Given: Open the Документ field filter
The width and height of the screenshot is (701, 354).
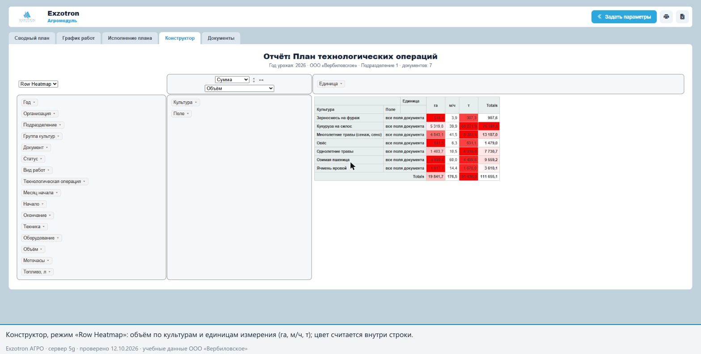Looking at the screenshot, I should (x=47, y=148).
